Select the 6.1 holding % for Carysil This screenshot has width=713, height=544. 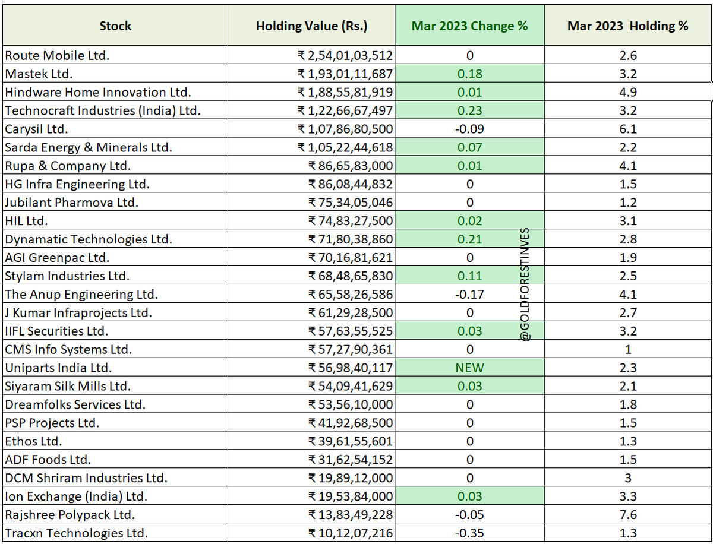[628, 129]
